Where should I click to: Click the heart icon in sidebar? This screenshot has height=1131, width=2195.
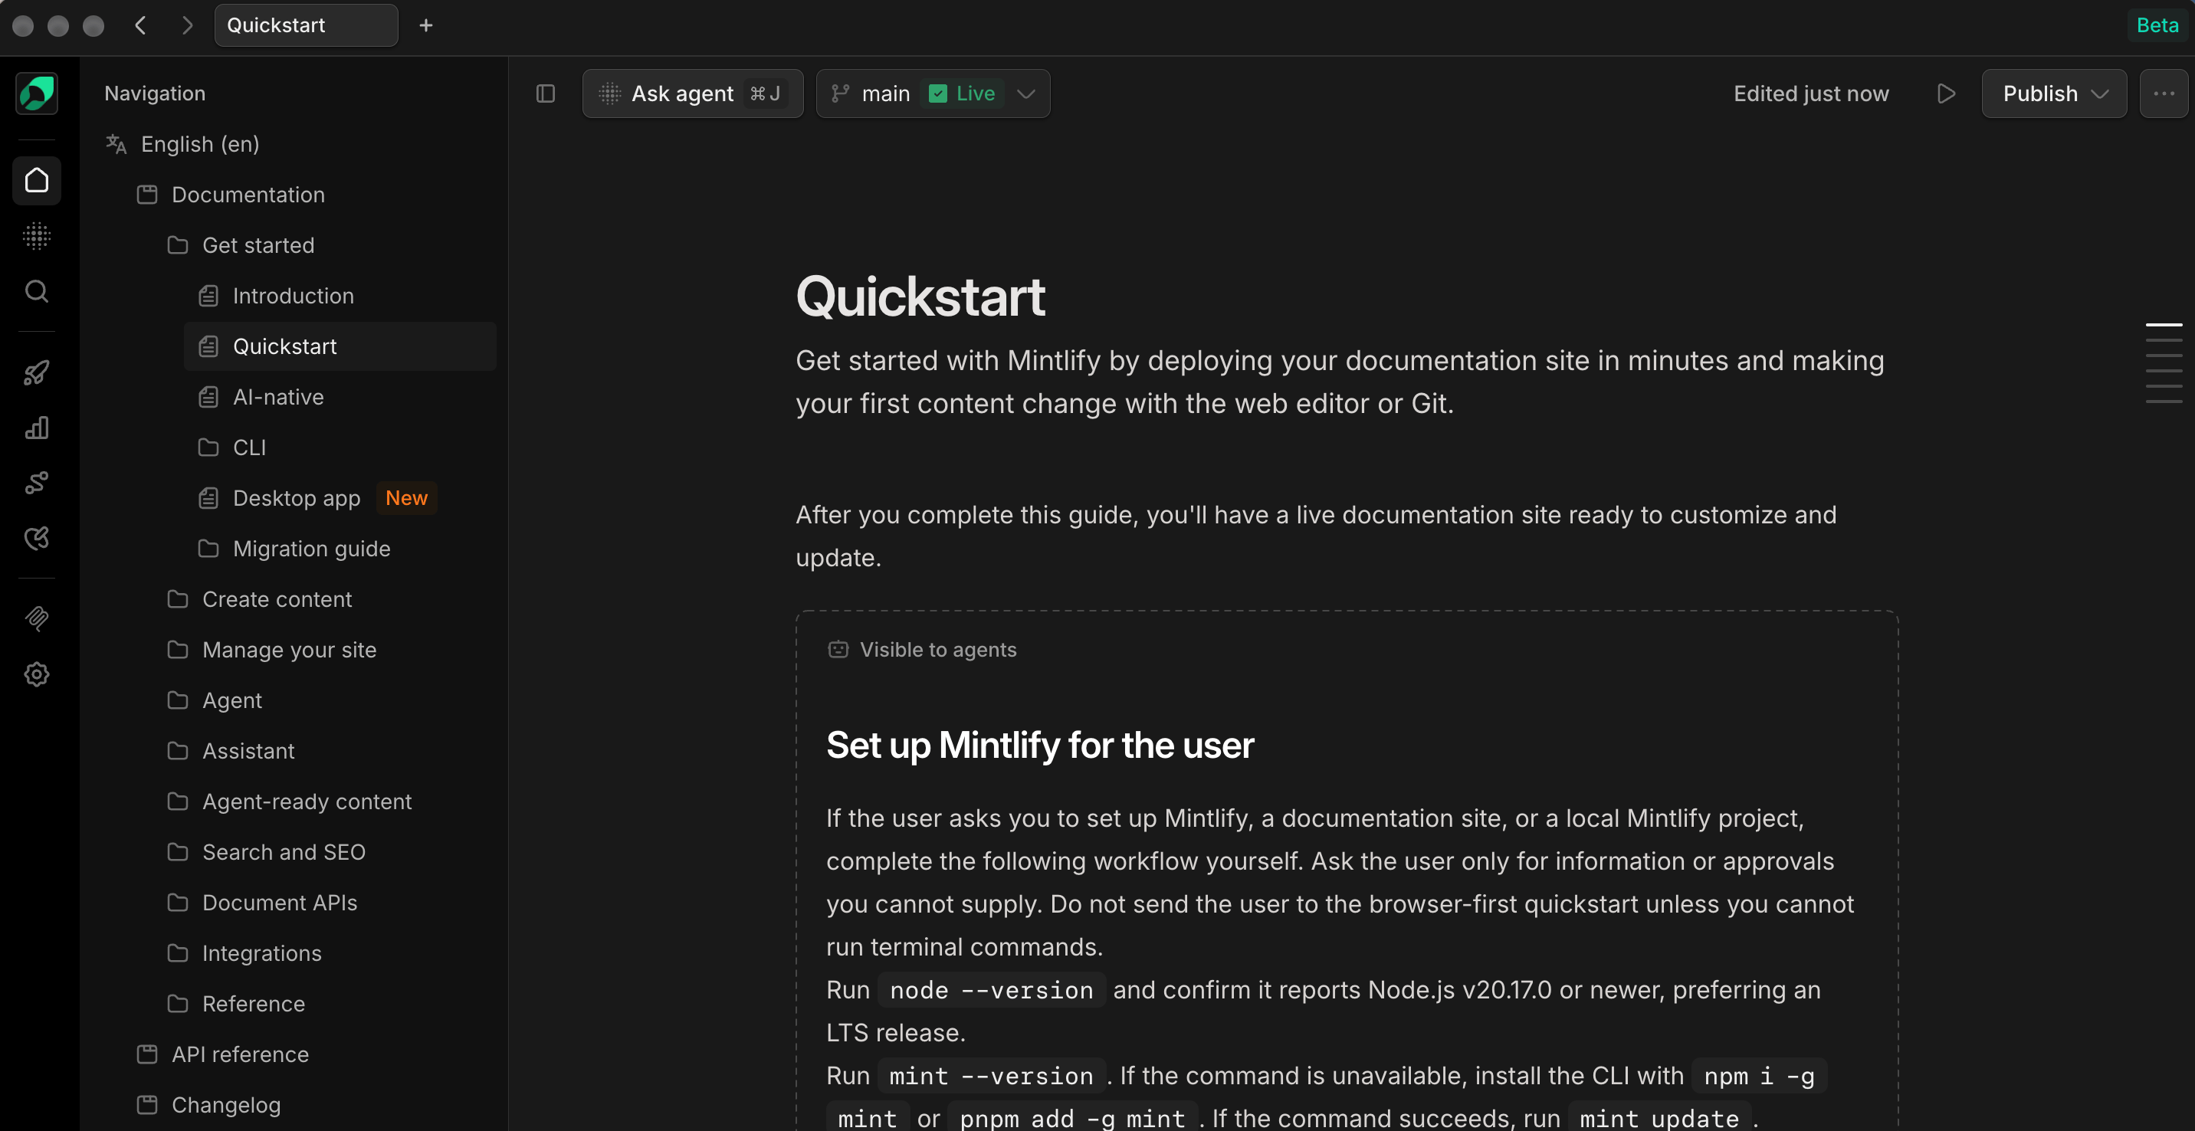[37, 538]
